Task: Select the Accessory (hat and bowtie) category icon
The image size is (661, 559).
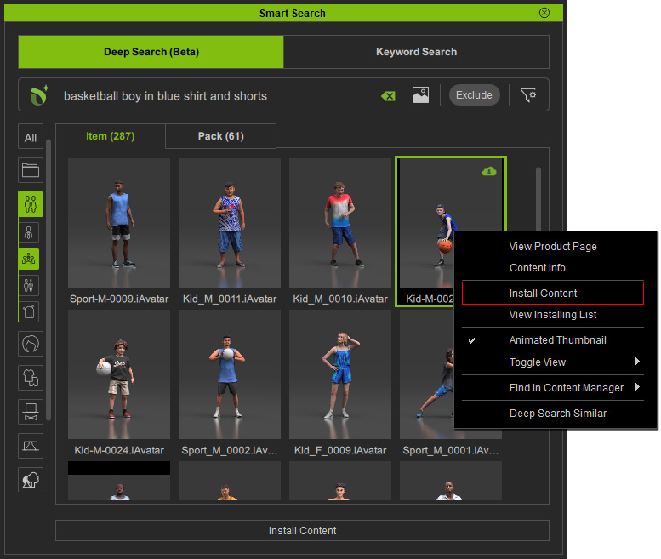Action: (31, 412)
